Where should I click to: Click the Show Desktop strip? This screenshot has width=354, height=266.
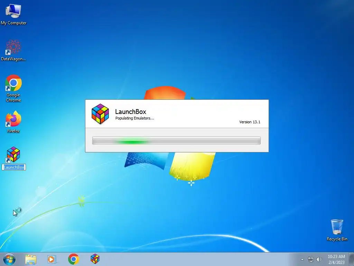(352, 259)
